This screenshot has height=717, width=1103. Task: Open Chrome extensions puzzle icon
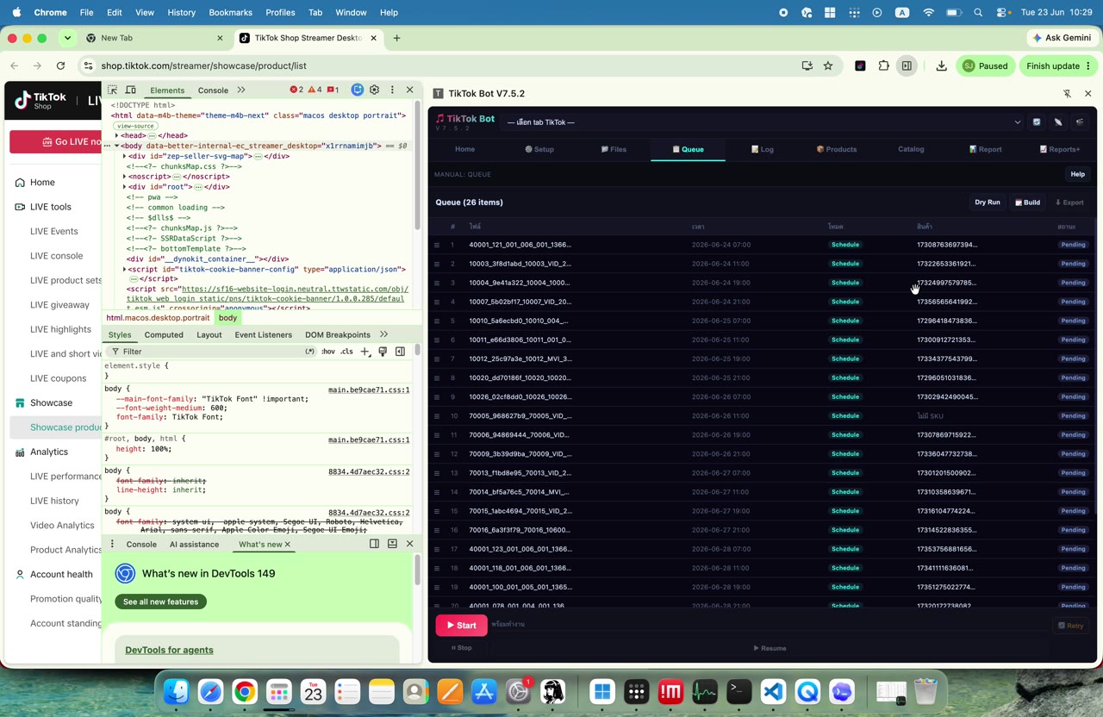(884, 65)
